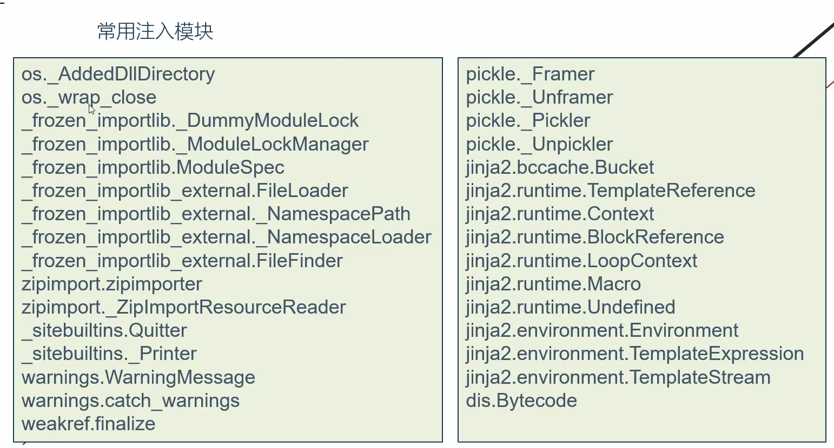Click the zipimport.zipimporter entry

111,284
